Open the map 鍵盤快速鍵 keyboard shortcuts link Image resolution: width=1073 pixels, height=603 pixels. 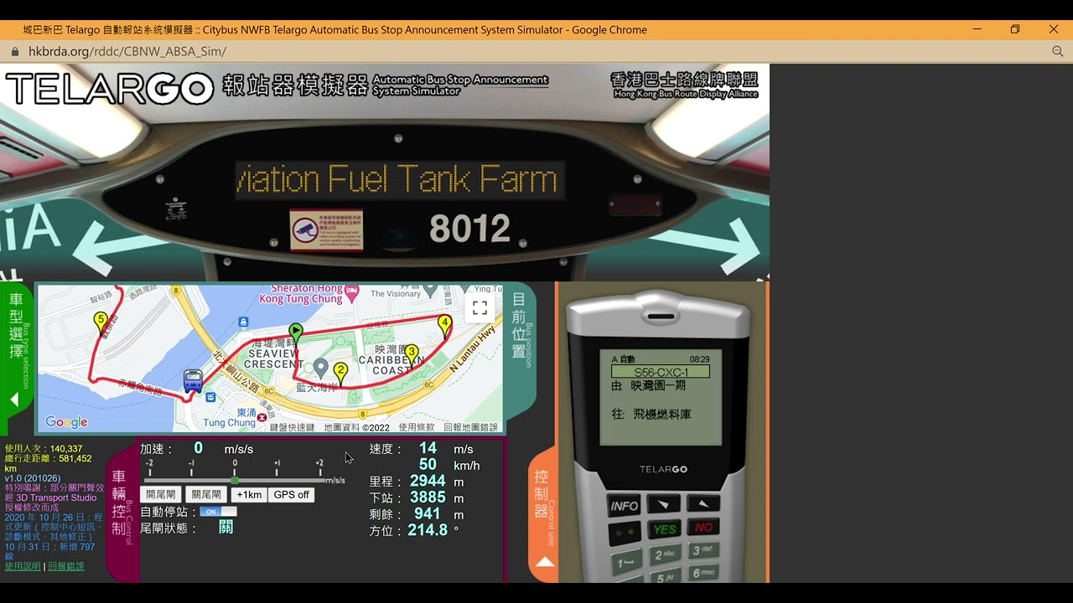point(292,427)
